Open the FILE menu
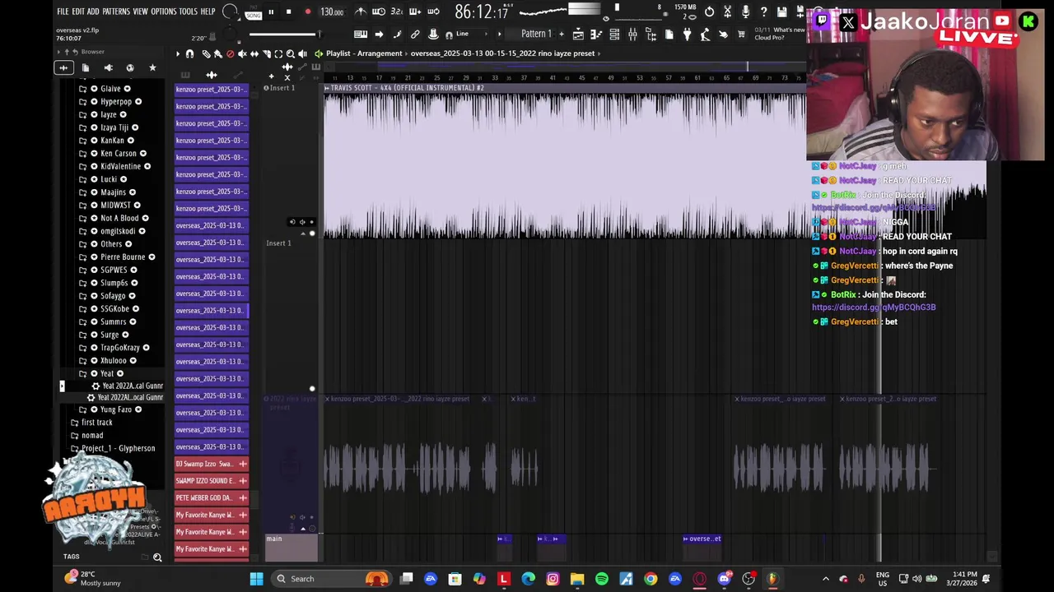Image resolution: width=1054 pixels, height=592 pixels. (63, 12)
